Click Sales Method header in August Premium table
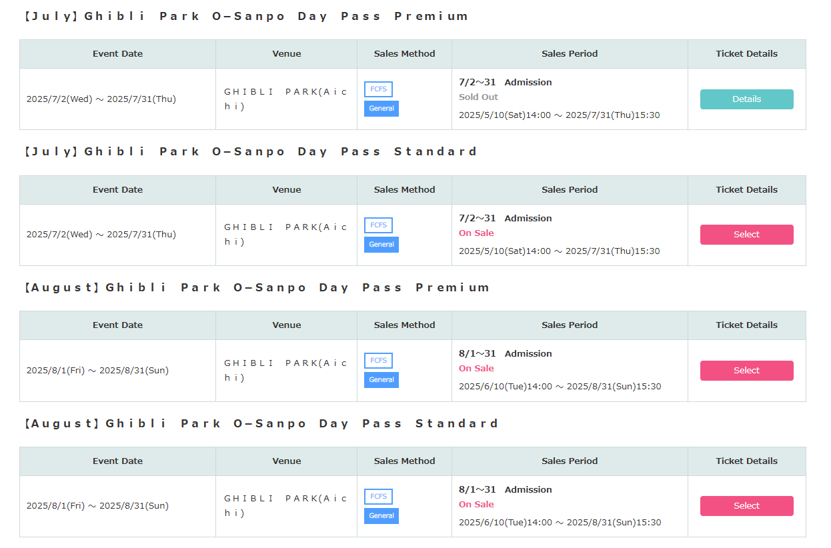 (404, 325)
